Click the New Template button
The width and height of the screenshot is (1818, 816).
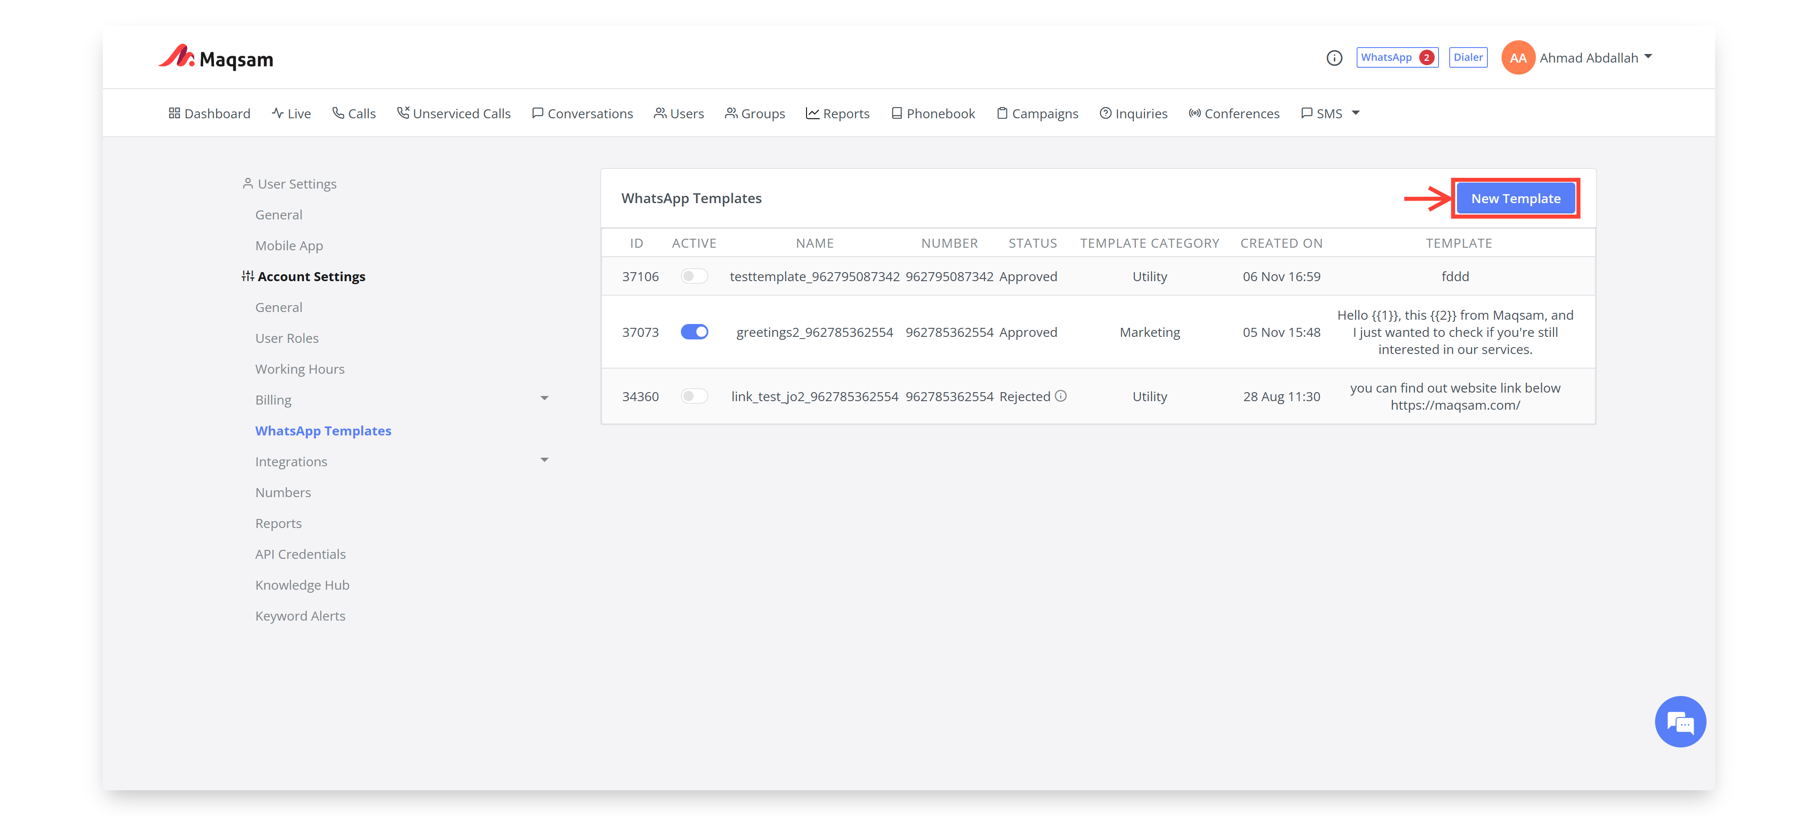pyautogui.click(x=1515, y=199)
